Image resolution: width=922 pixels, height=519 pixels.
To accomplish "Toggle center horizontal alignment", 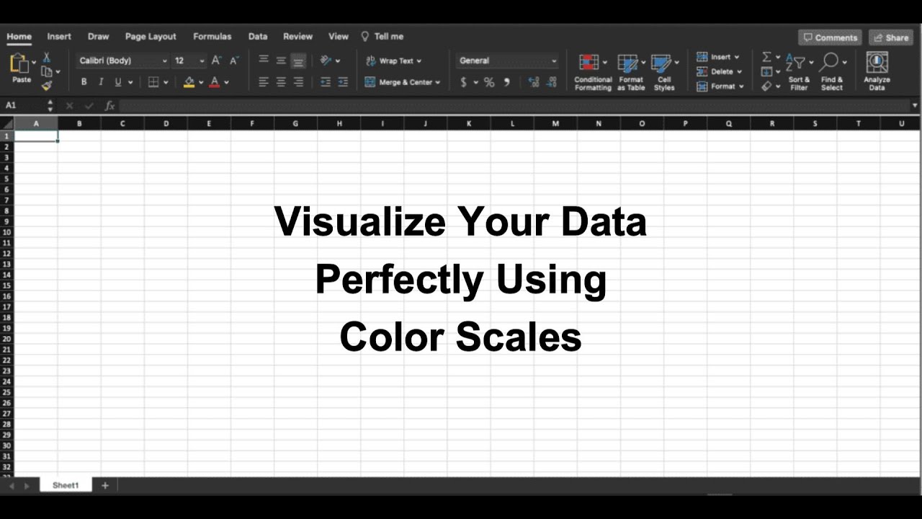I will coord(281,82).
